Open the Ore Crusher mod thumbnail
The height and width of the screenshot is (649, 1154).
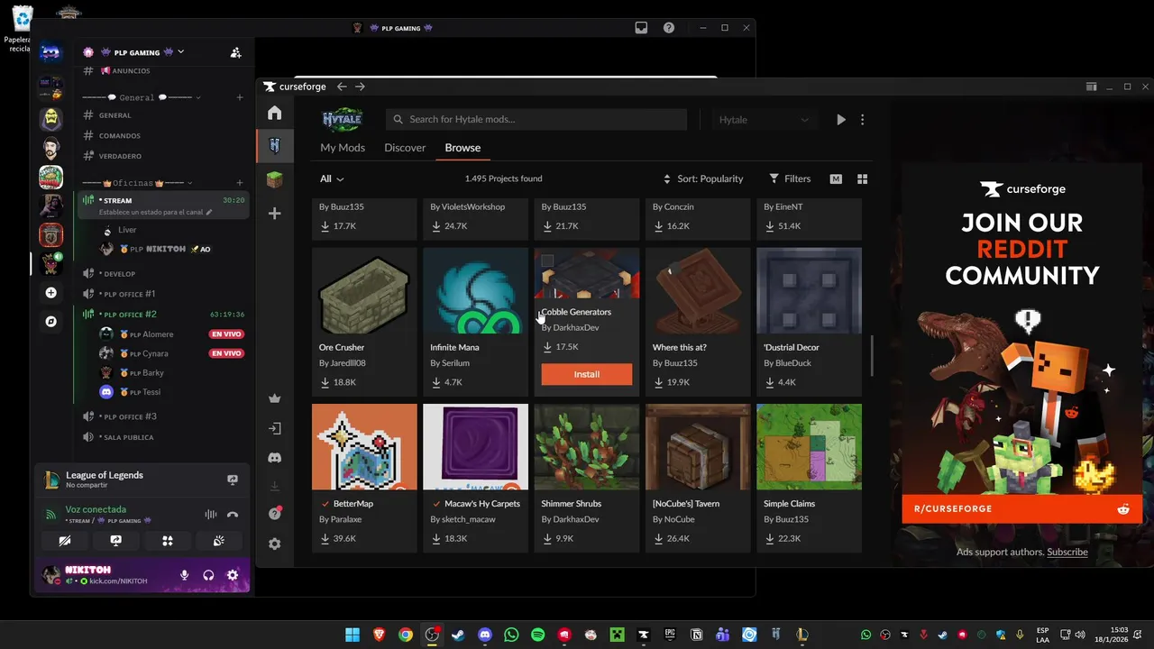tap(364, 290)
